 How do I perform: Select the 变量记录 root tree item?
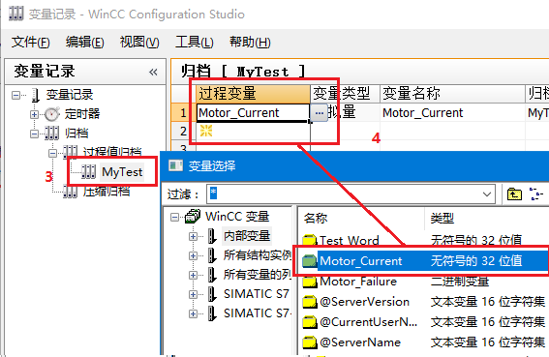(x=70, y=95)
